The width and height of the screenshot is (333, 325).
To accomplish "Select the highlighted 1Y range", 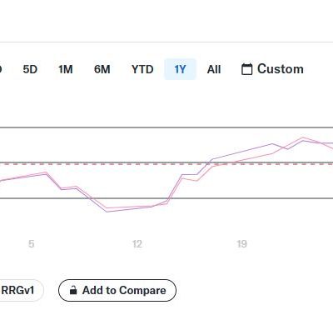I will coord(180,69).
